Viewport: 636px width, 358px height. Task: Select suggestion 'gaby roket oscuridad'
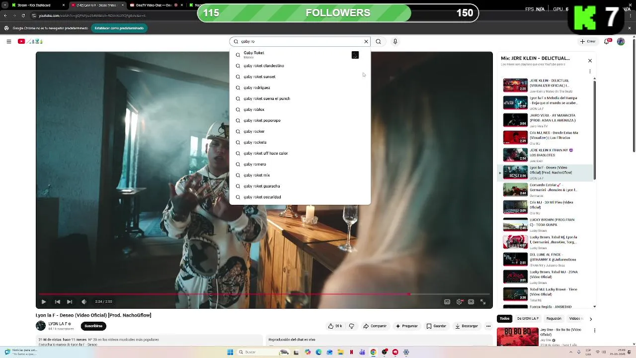(300, 197)
